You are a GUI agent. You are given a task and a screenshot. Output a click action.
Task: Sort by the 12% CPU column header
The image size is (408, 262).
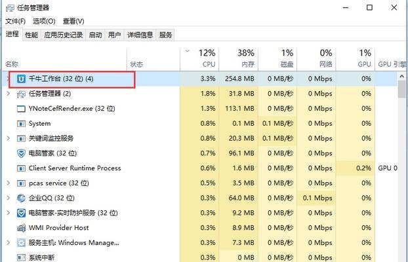[x=199, y=59]
